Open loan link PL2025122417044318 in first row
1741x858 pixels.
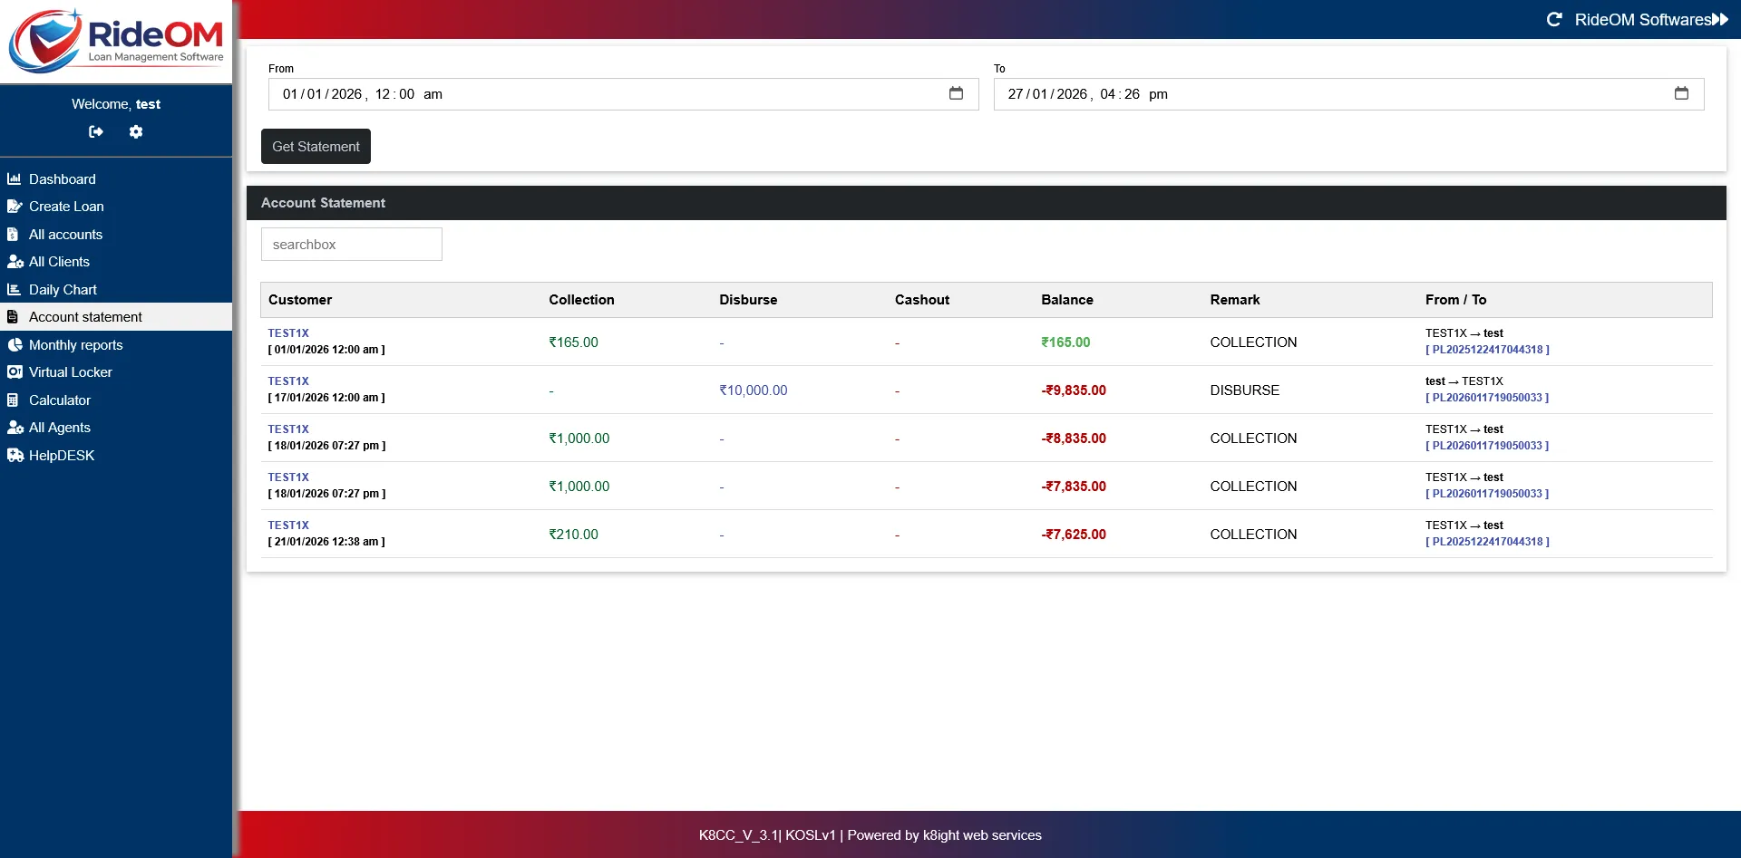tap(1487, 350)
